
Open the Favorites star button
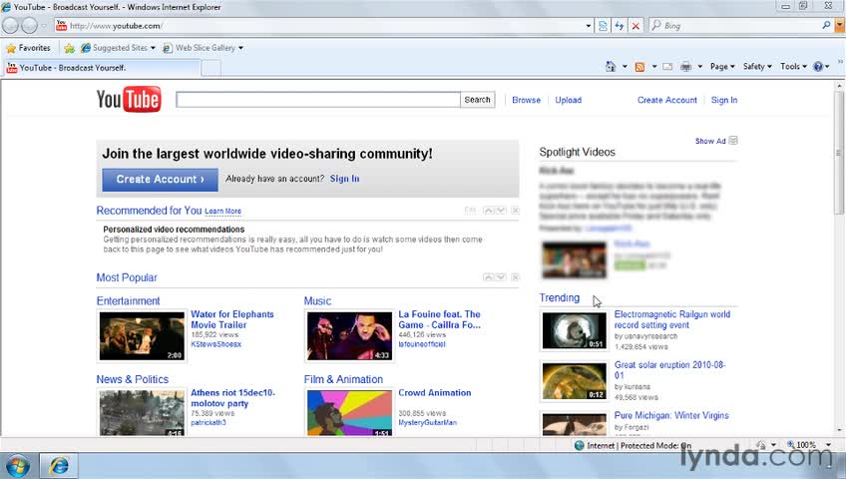click(x=28, y=48)
